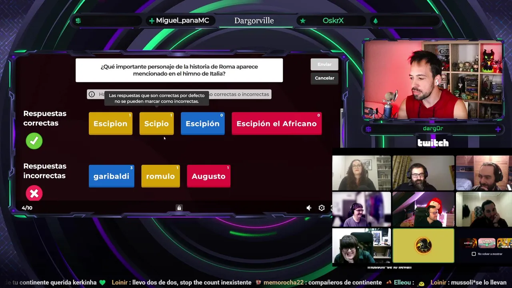Screen dimensions: 512x288
Task: Click the info icon above answers
Action: [92, 94]
